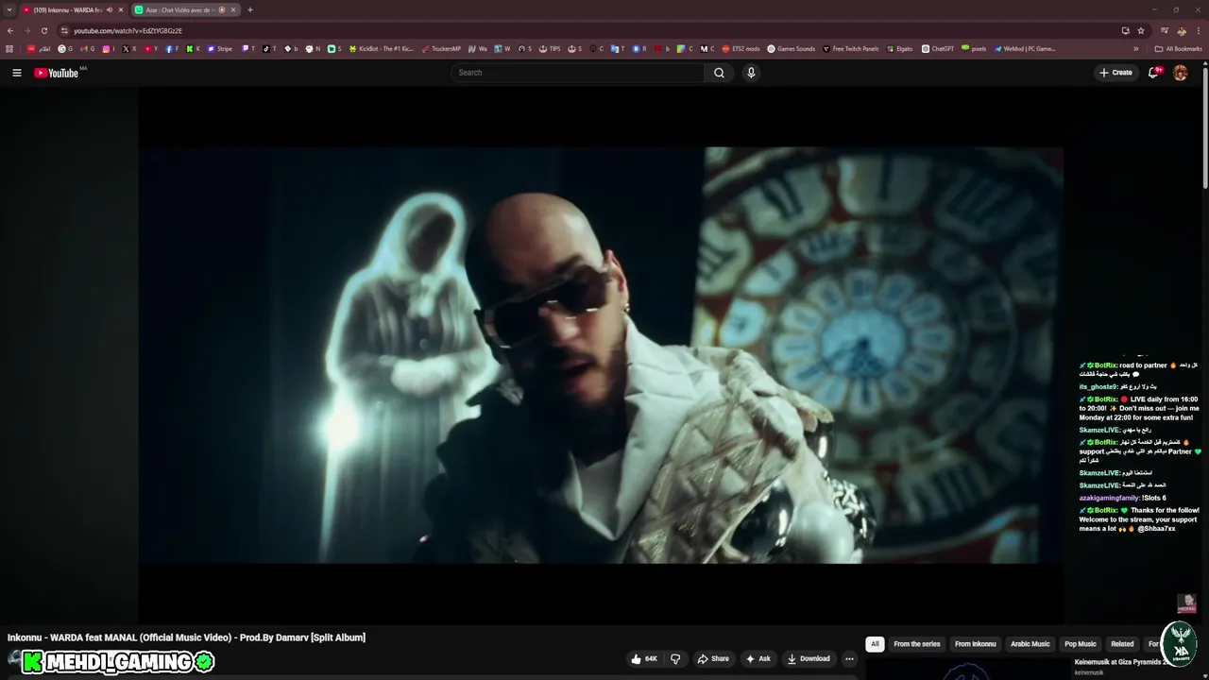Open the YouTube hamburger guide menu
Viewport: 1209px width, 680px height.
tap(16, 73)
